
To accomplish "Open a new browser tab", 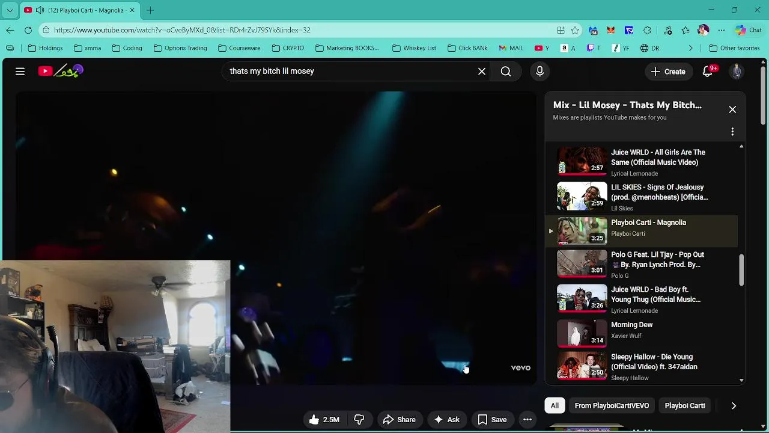I will click(x=150, y=10).
